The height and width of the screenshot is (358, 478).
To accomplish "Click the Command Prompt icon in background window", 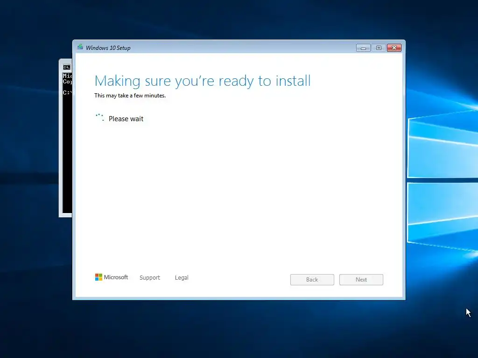I will 67,67.
